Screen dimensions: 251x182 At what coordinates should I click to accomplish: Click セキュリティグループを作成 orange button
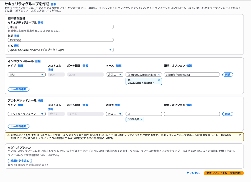point(224,173)
